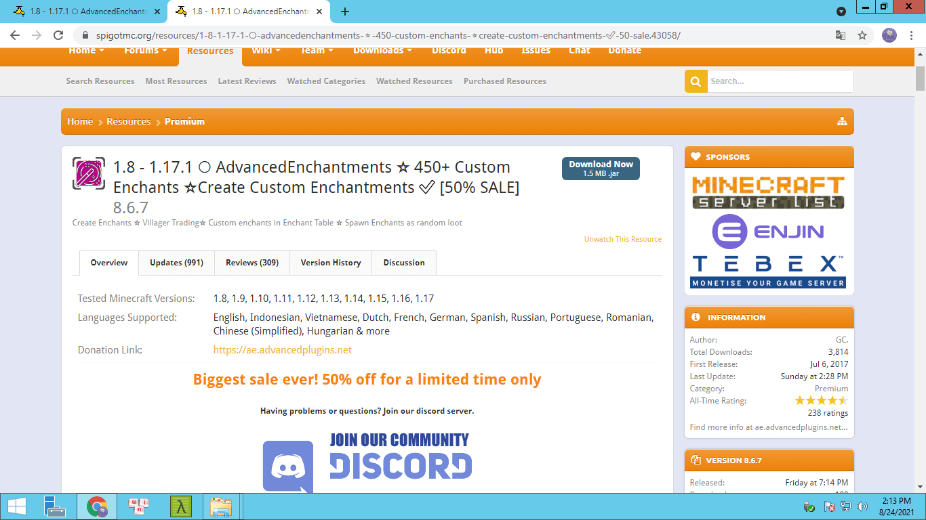Click the Action Center flag tray icon

(829, 506)
